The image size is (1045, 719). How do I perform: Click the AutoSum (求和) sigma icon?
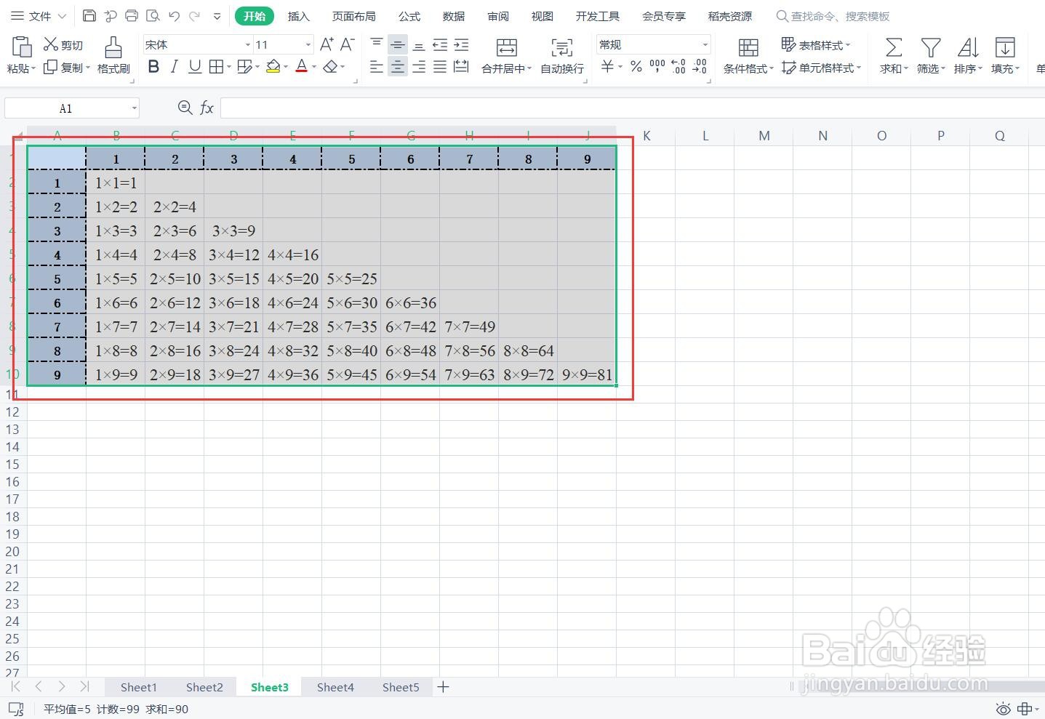tap(894, 48)
